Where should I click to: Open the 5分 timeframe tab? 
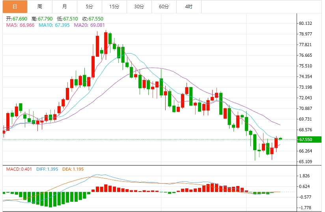[x=89, y=7]
